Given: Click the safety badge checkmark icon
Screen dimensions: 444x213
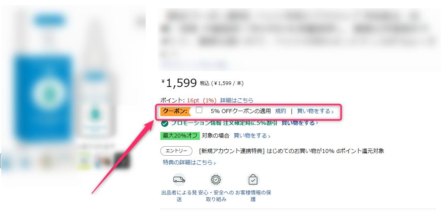Looking at the screenshot, I should click(216, 179).
